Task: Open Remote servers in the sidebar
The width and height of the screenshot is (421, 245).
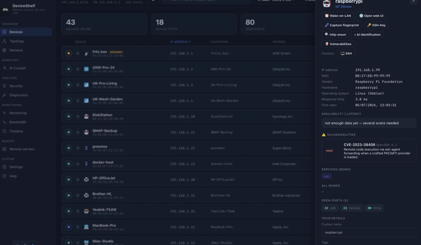Action: [x=26, y=149]
